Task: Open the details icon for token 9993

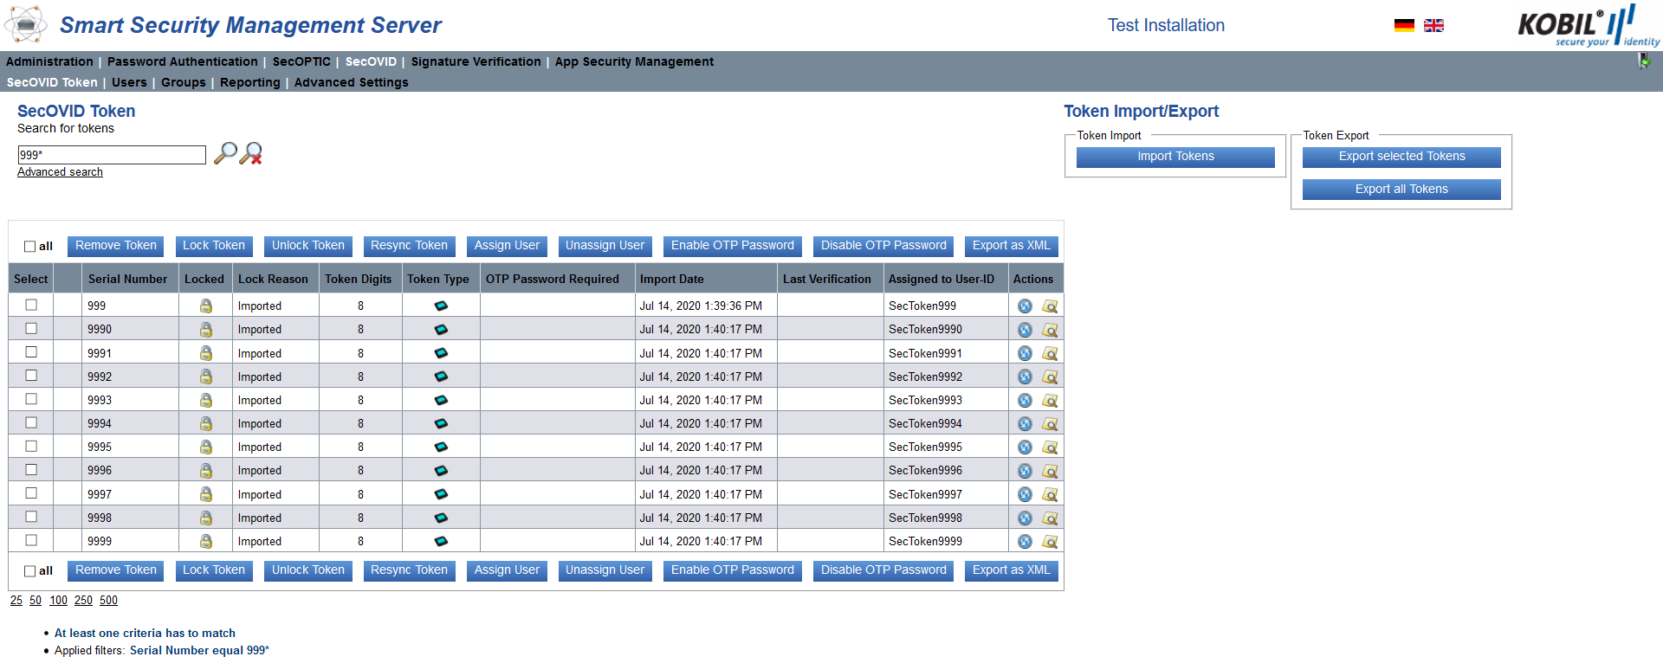Action: coord(1050,401)
